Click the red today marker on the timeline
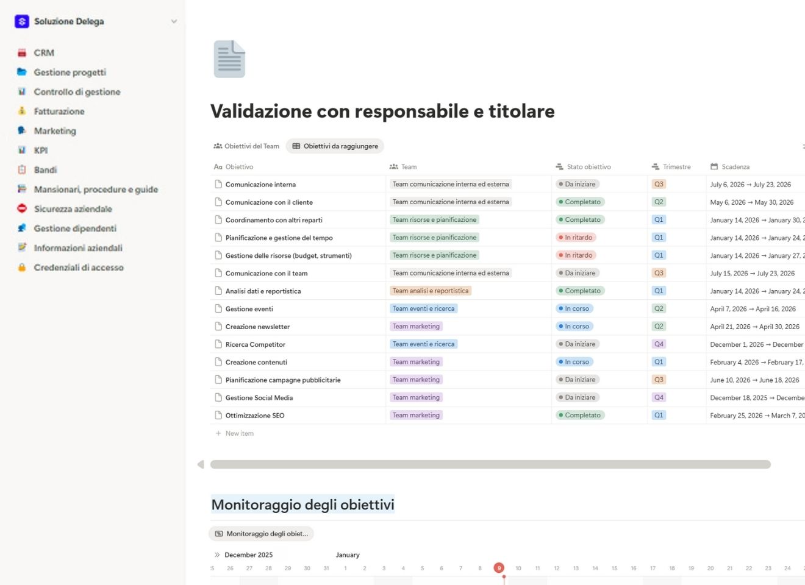 499,567
